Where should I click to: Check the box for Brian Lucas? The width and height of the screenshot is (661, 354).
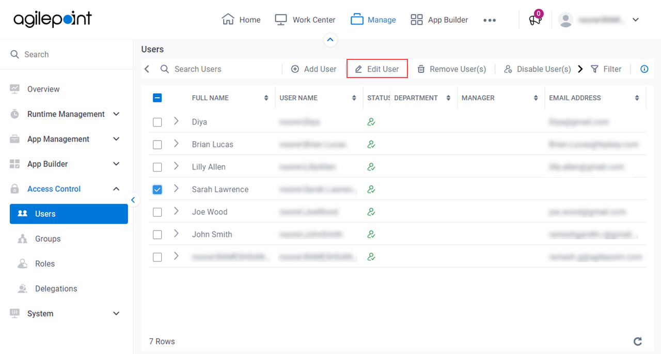158,145
